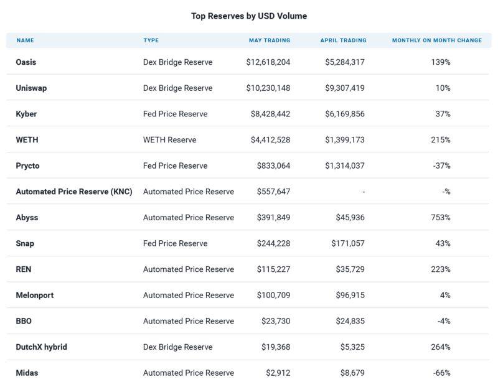Click Melonport monthly change 4%
The image size is (498, 392).
[x=445, y=295]
